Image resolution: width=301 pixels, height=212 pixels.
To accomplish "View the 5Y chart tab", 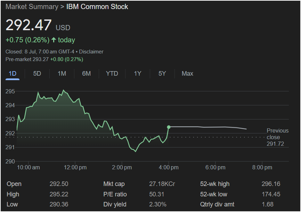I will 162,74.
